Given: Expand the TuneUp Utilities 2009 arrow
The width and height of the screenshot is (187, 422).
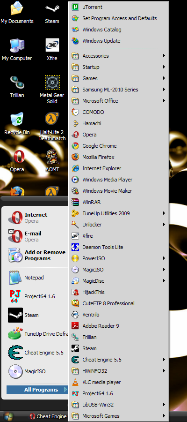Looking at the screenshot, I should click(164, 213).
